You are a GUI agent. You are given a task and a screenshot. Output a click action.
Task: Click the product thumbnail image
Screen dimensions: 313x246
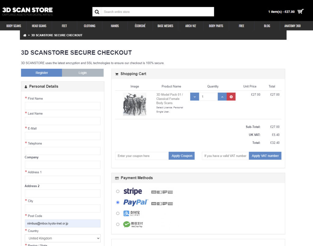tap(134, 104)
